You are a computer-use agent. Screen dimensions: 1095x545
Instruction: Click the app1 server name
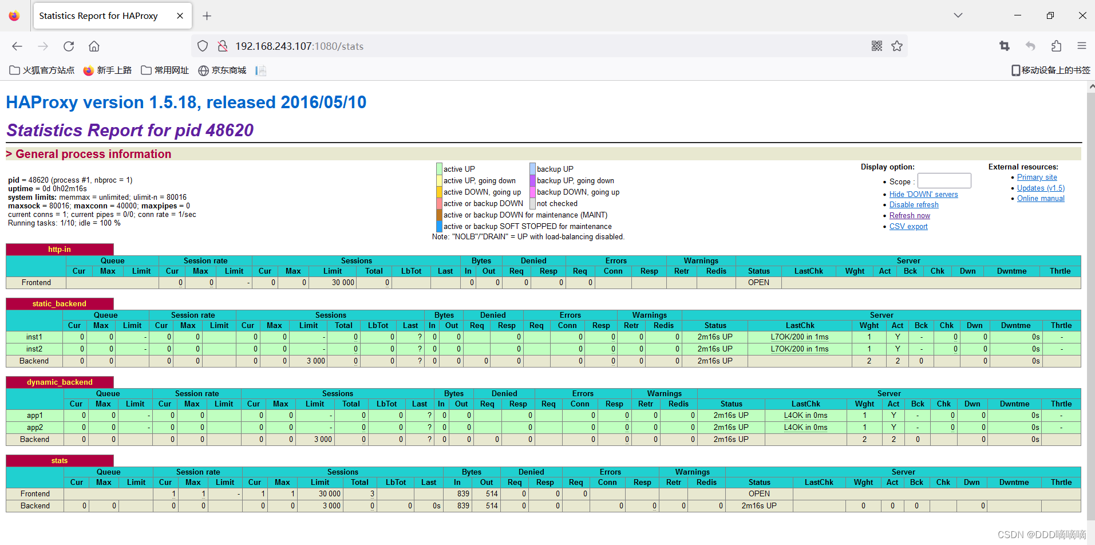[35, 416]
